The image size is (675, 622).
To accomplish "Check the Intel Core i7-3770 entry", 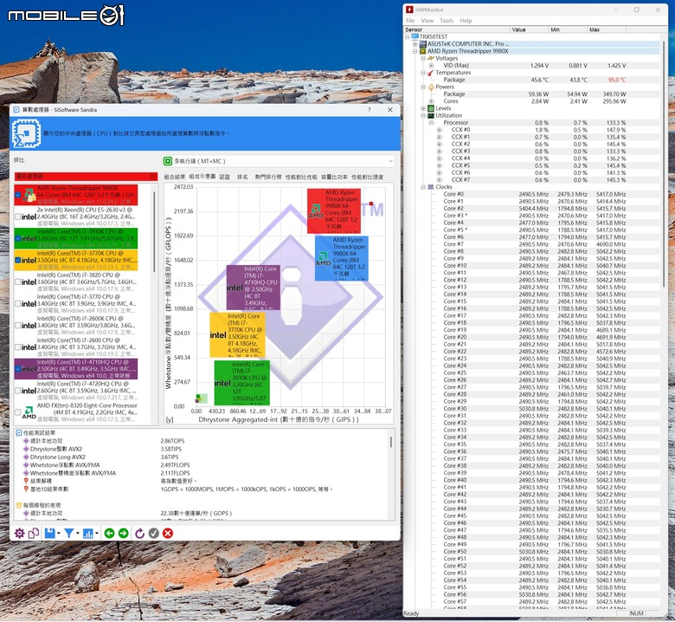I will (x=17, y=303).
